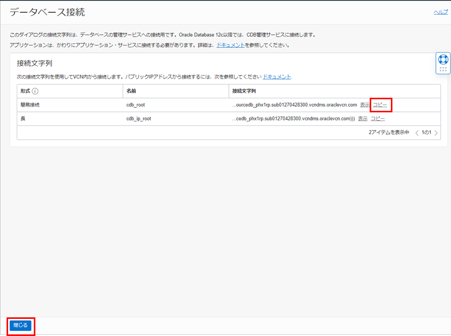Copy the cdb_ip_root connection string
This screenshot has width=451, height=336.
point(378,118)
